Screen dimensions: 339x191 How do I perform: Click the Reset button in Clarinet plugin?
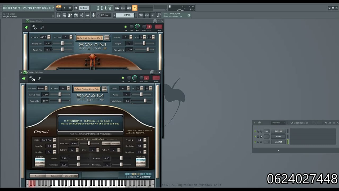tap(38, 176)
